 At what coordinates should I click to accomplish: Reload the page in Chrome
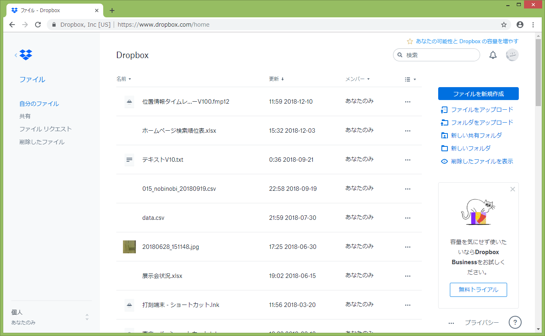click(x=38, y=25)
